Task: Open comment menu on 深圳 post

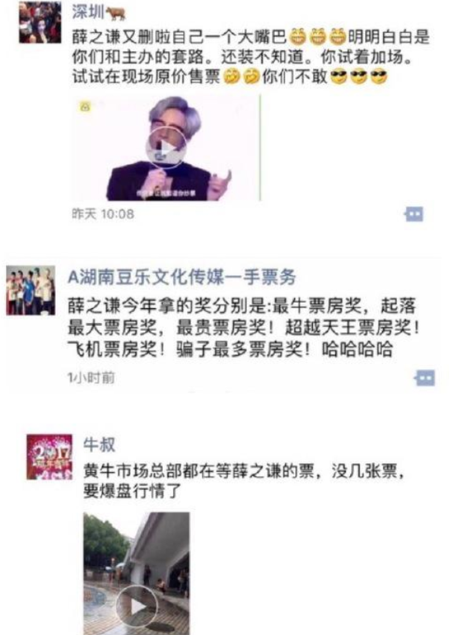Action: (414, 214)
